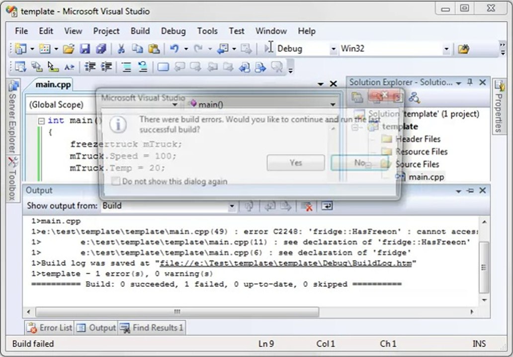Open the New Project dropdown arrow
Viewport: 513px width, 357px height.
coord(32,49)
